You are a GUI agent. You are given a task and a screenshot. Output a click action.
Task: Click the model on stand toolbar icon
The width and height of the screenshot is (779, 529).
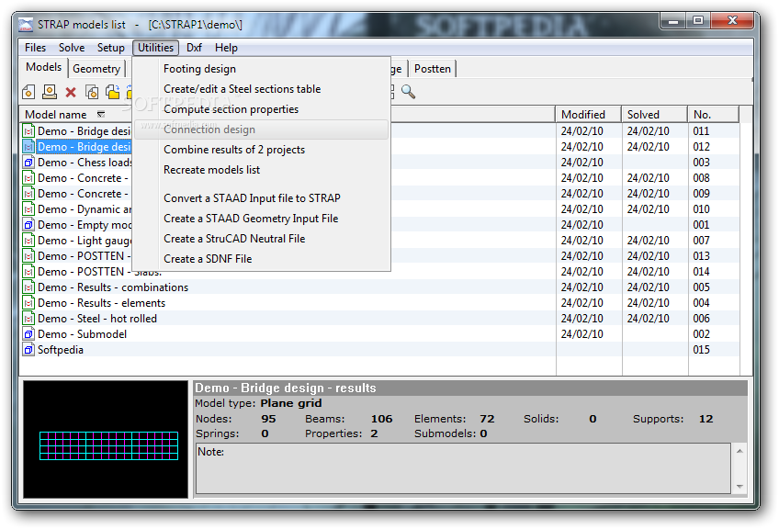click(x=50, y=92)
